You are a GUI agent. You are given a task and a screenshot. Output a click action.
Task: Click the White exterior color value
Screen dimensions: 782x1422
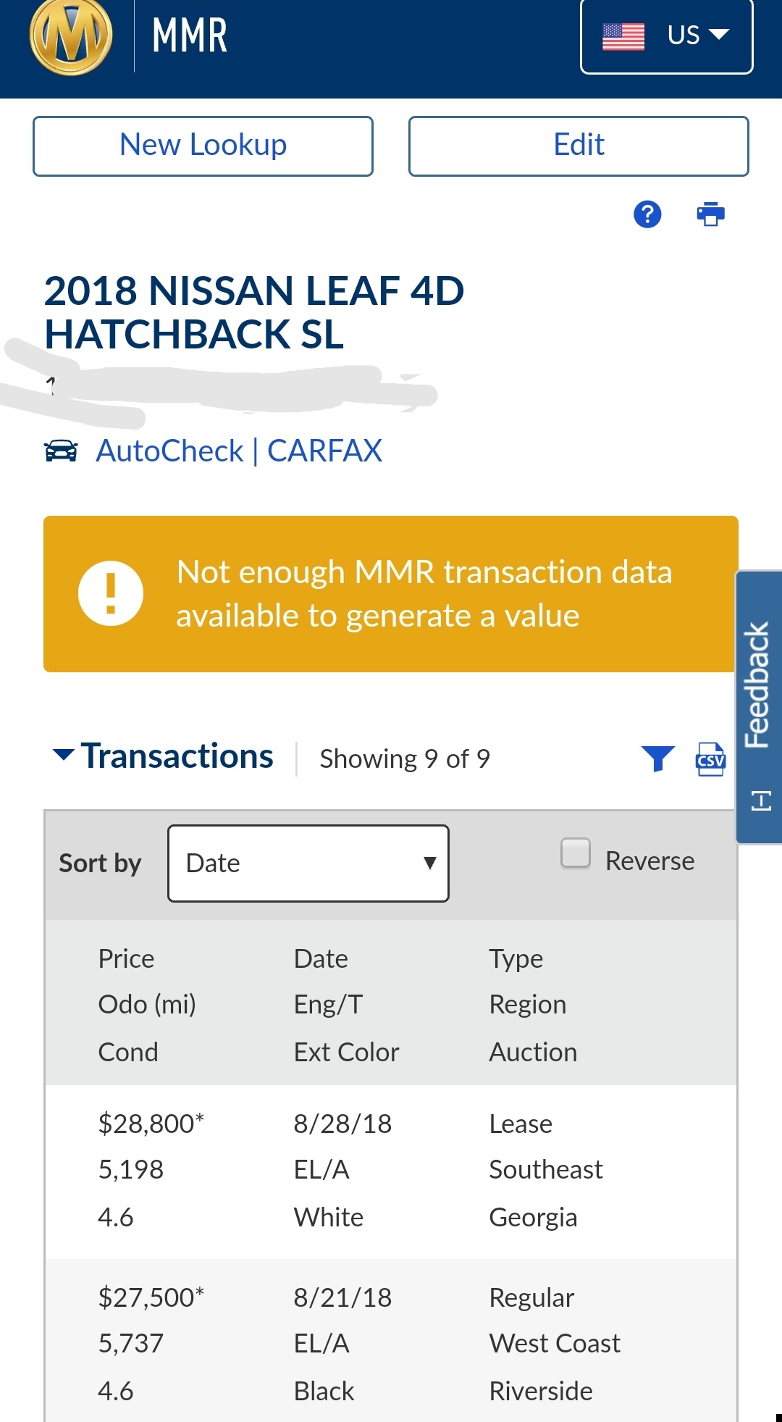tap(329, 1217)
